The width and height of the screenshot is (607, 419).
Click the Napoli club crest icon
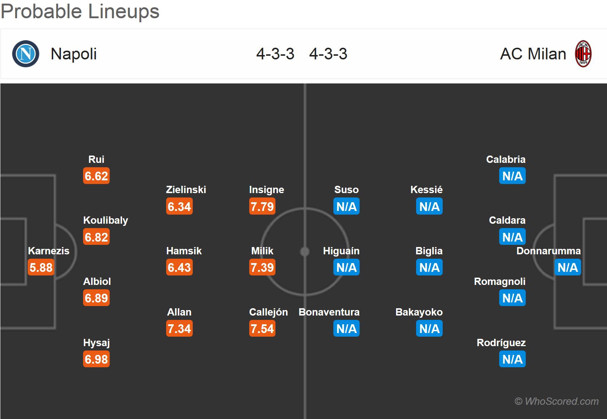(26, 54)
